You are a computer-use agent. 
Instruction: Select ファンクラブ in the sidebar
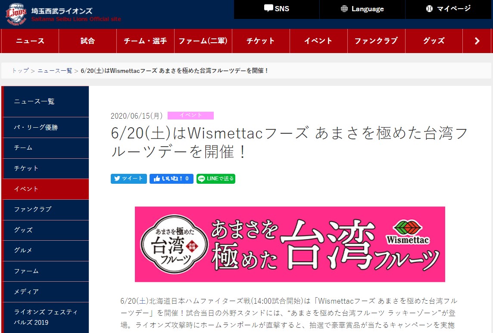click(x=45, y=209)
